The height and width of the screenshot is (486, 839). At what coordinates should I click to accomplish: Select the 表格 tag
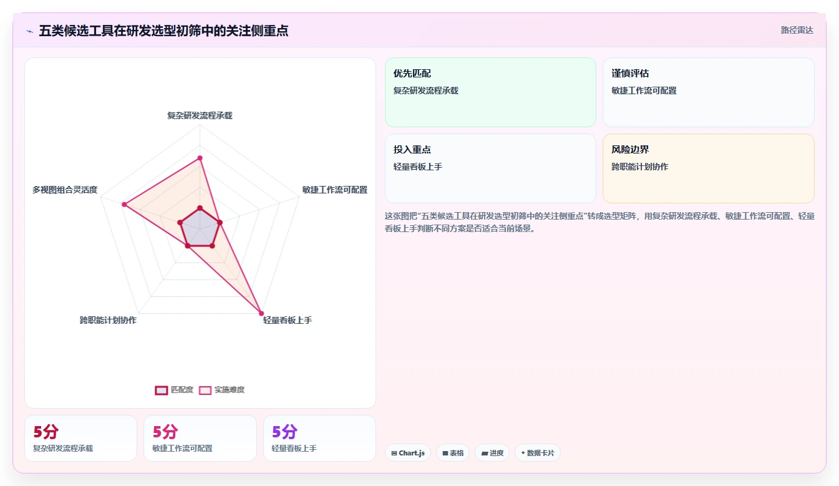453,453
